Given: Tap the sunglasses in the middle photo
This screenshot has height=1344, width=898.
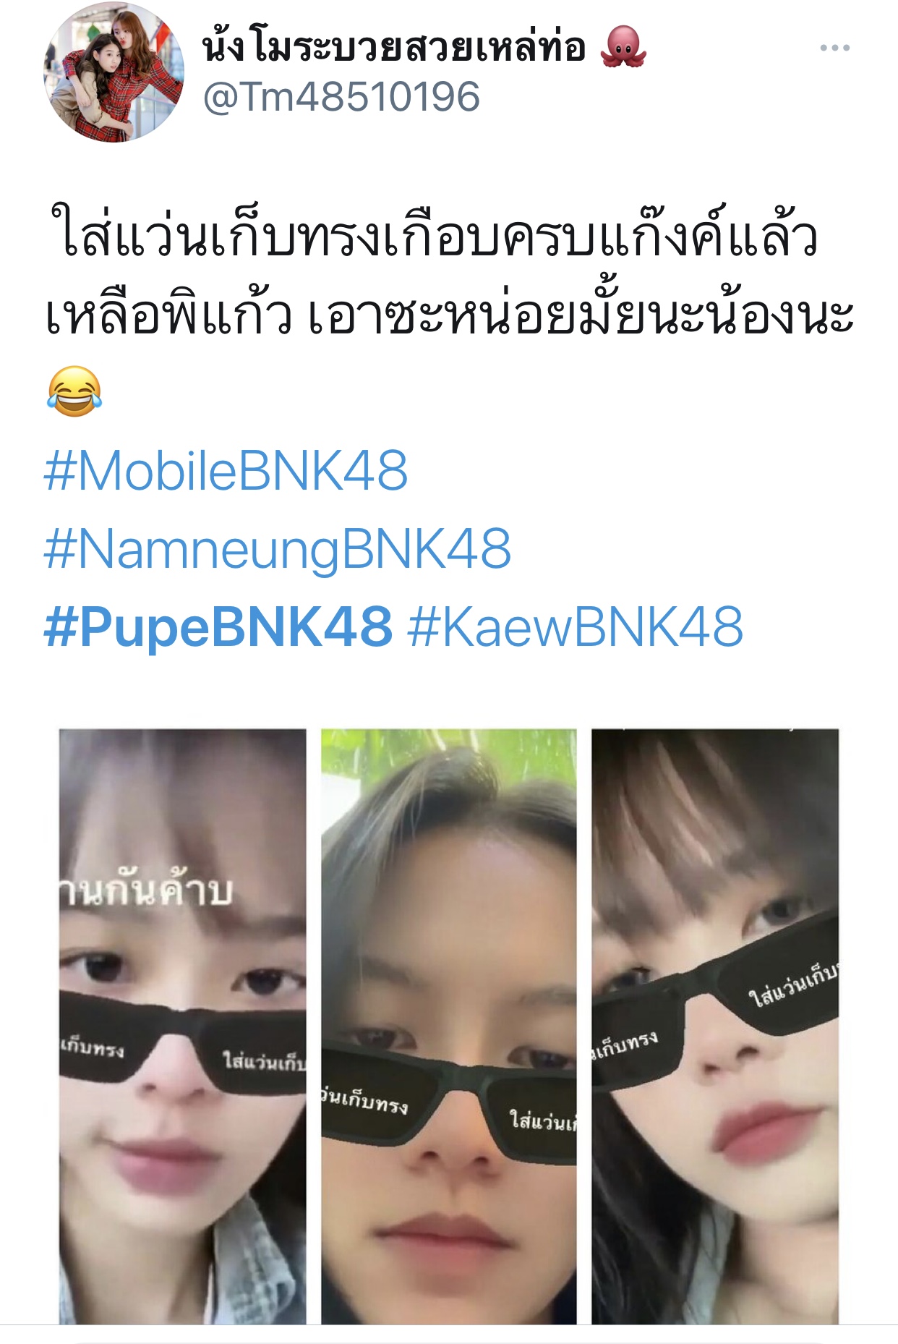Looking at the screenshot, I should (449, 1100).
